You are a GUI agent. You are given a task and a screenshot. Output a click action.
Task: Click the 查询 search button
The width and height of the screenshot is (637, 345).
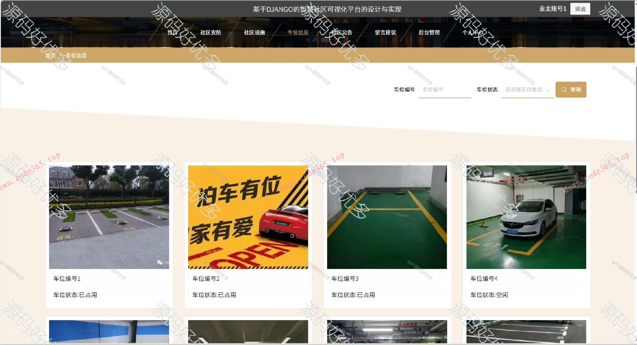pyautogui.click(x=571, y=90)
